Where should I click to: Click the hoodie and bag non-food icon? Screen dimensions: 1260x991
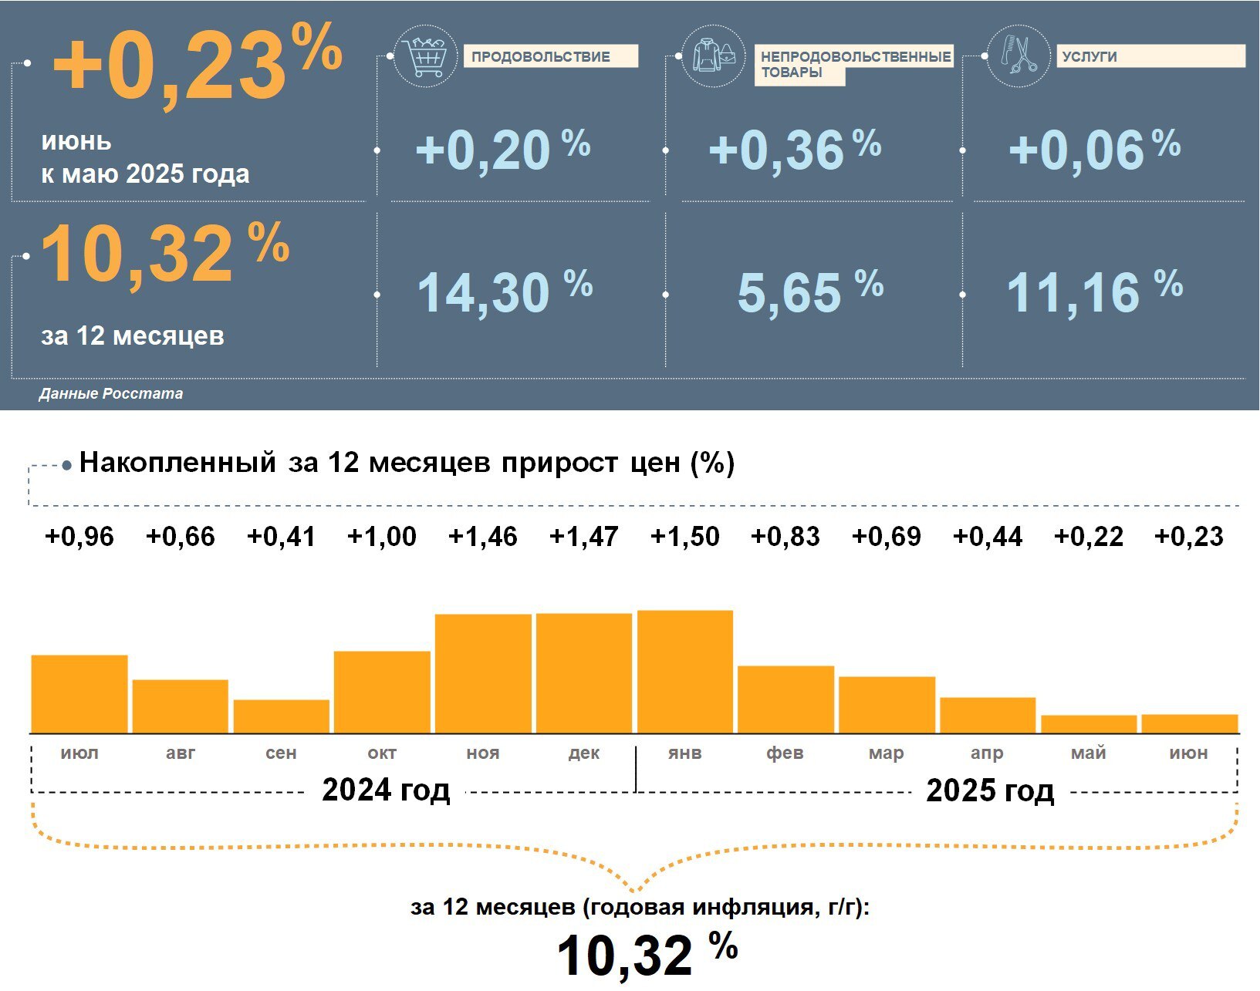[x=713, y=56]
